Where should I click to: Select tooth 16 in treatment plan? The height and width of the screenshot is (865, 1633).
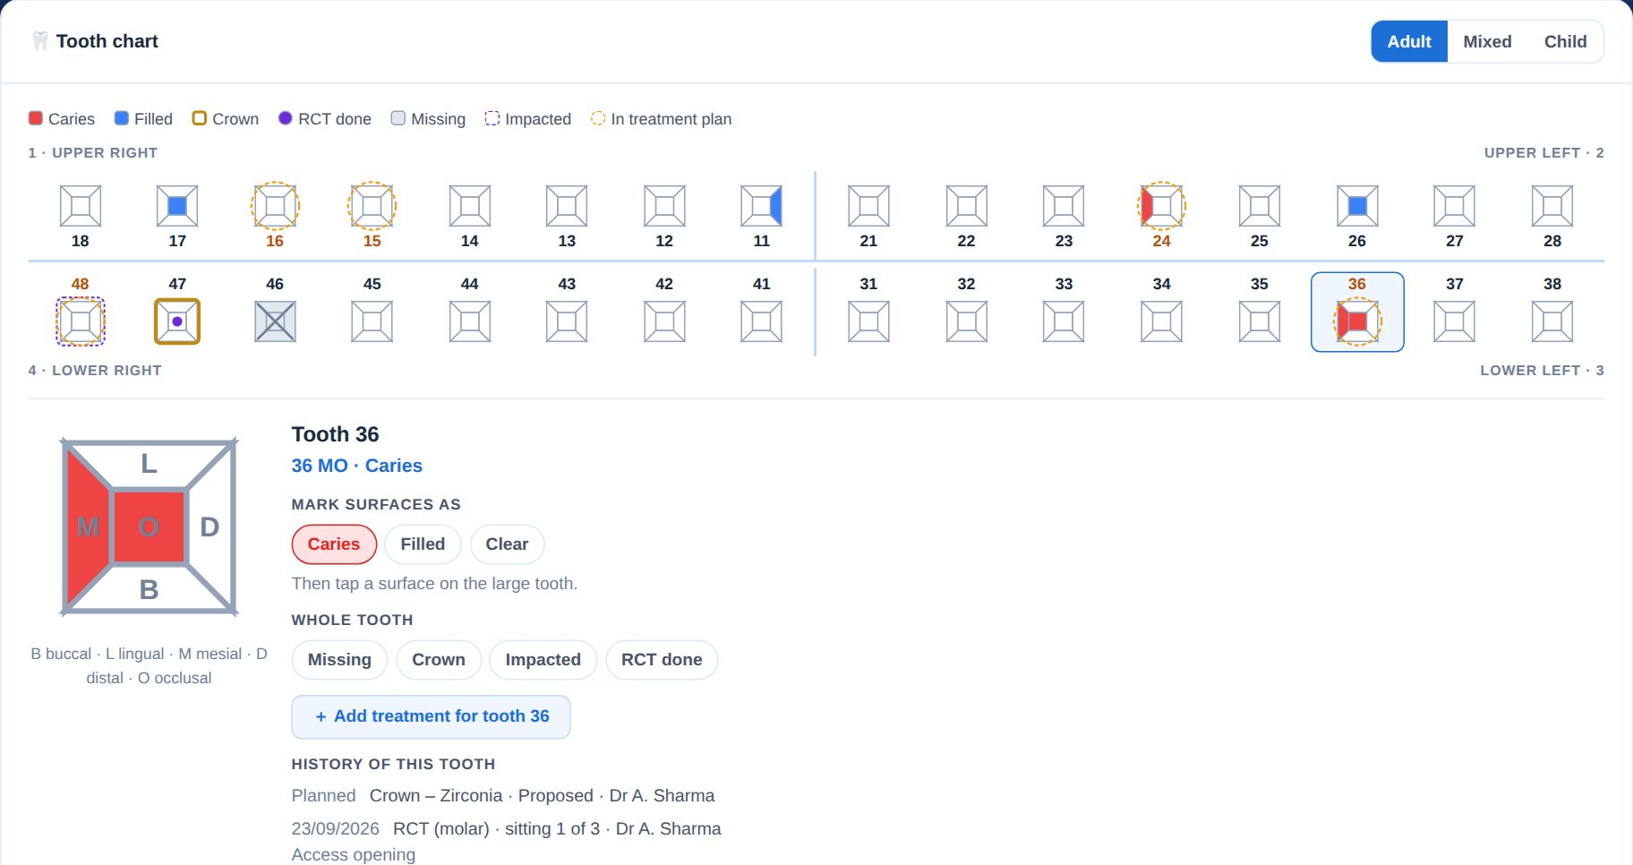pos(275,207)
